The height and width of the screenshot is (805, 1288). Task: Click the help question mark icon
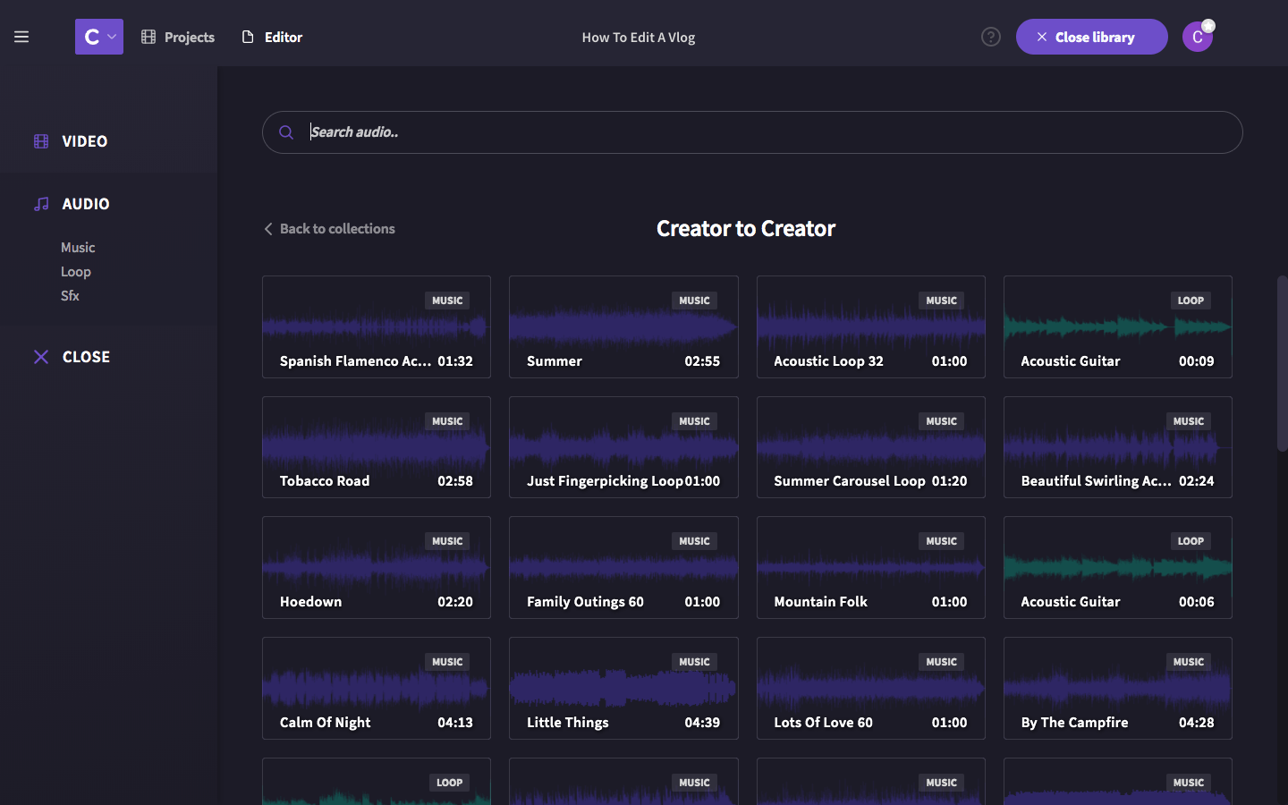click(x=991, y=37)
